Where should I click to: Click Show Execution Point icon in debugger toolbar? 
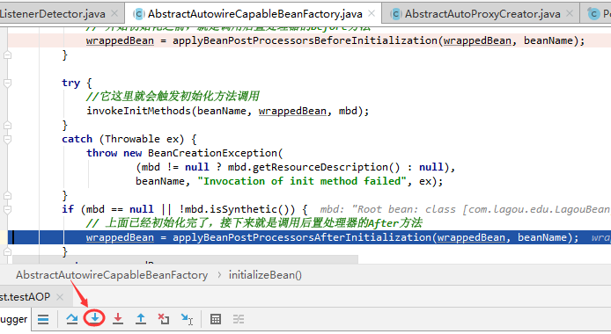coord(43,319)
